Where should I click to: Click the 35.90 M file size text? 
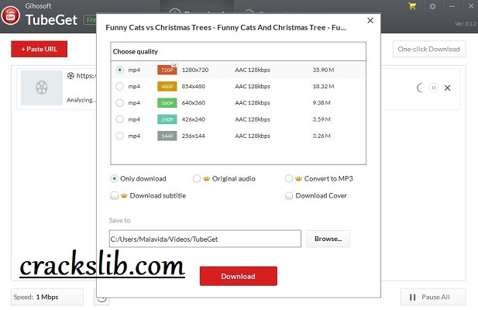tap(323, 70)
